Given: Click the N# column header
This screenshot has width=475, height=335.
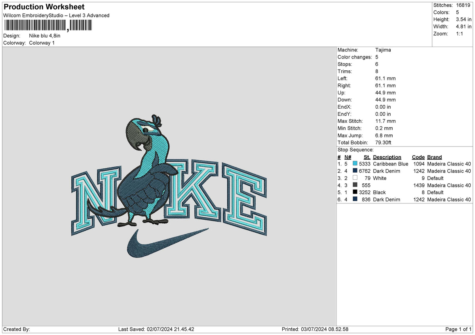Looking at the screenshot, I should [348, 157].
